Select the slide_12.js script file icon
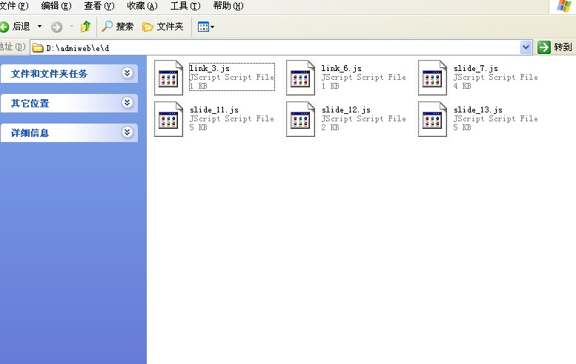 click(x=300, y=118)
